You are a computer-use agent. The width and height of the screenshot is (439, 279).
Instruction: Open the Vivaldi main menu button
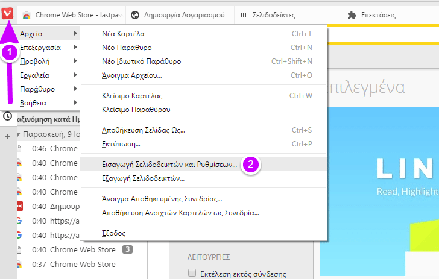coord(7,13)
